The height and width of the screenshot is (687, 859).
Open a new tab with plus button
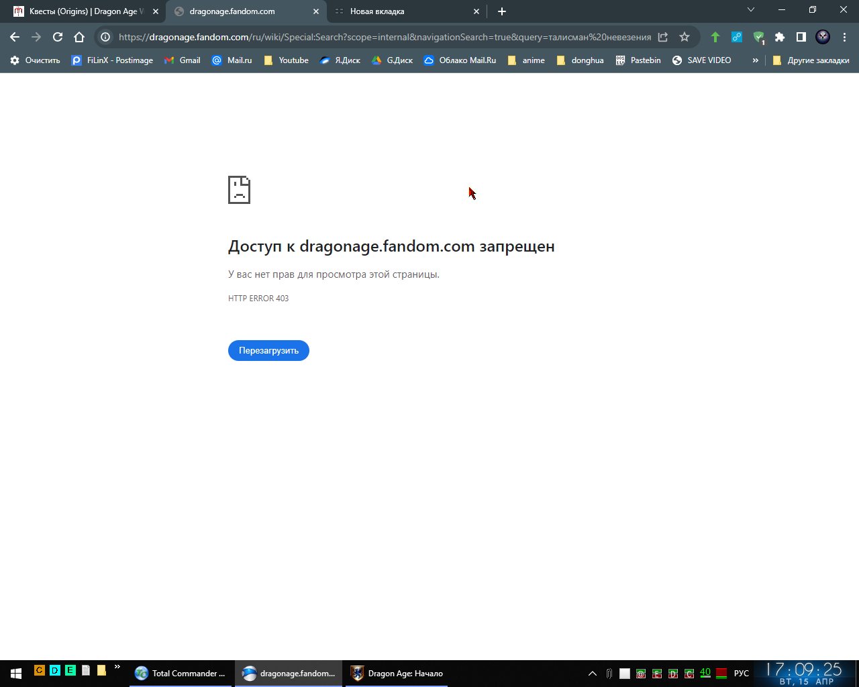pyautogui.click(x=502, y=11)
